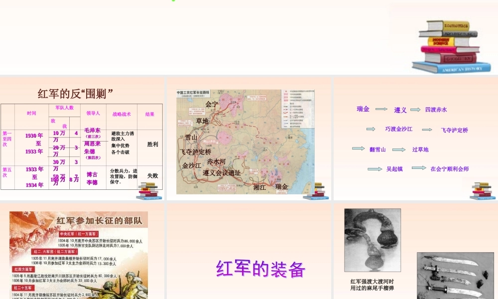Click the 避敌主力诱敌深入 tactics cell
498x299 pixels.
123,136
